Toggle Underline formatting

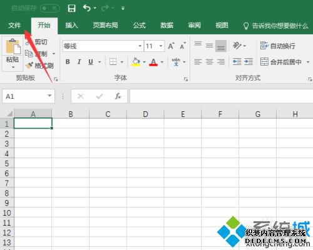(91, 62)
